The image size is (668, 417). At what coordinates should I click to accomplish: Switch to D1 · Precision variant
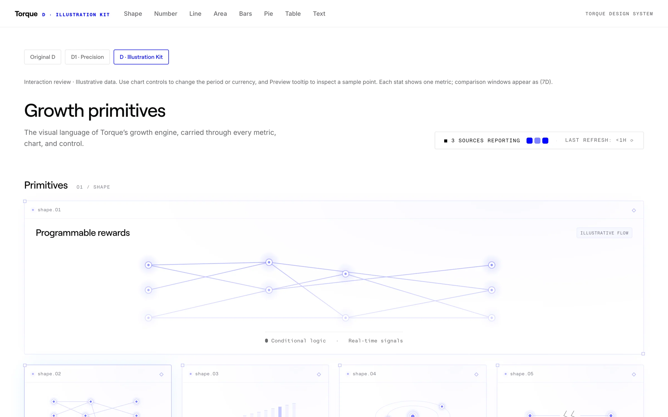click(x=87, y=57)
